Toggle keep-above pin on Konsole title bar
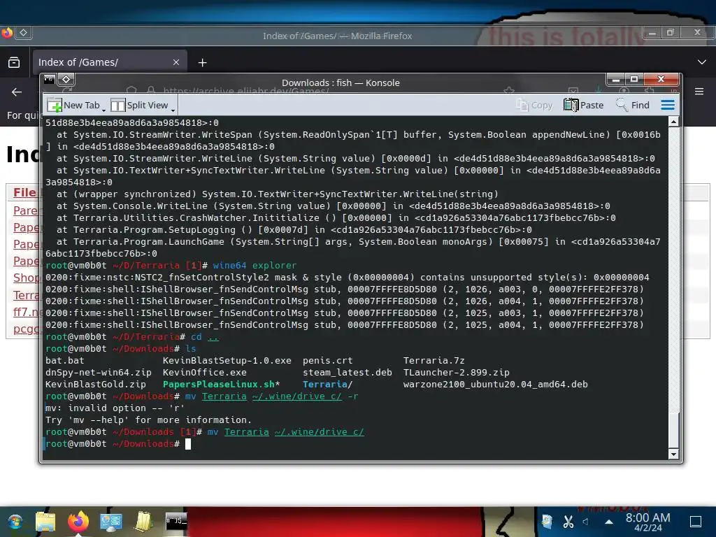This screenshot has width=716, height=537. (x=66, y=80)
